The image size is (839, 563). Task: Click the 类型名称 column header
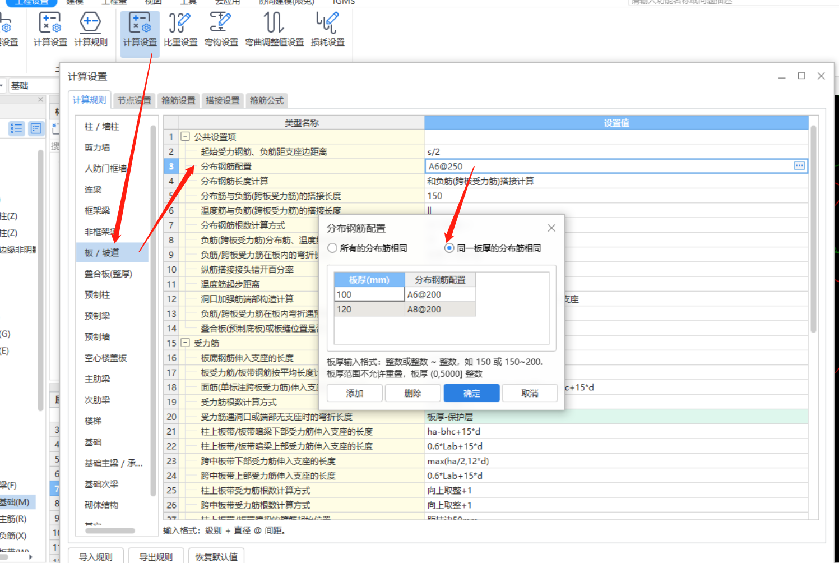point(302,122)
